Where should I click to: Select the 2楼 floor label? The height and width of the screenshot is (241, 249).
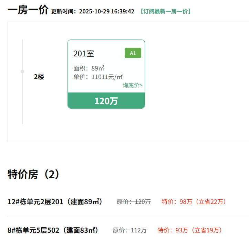(x=39, y=77)
